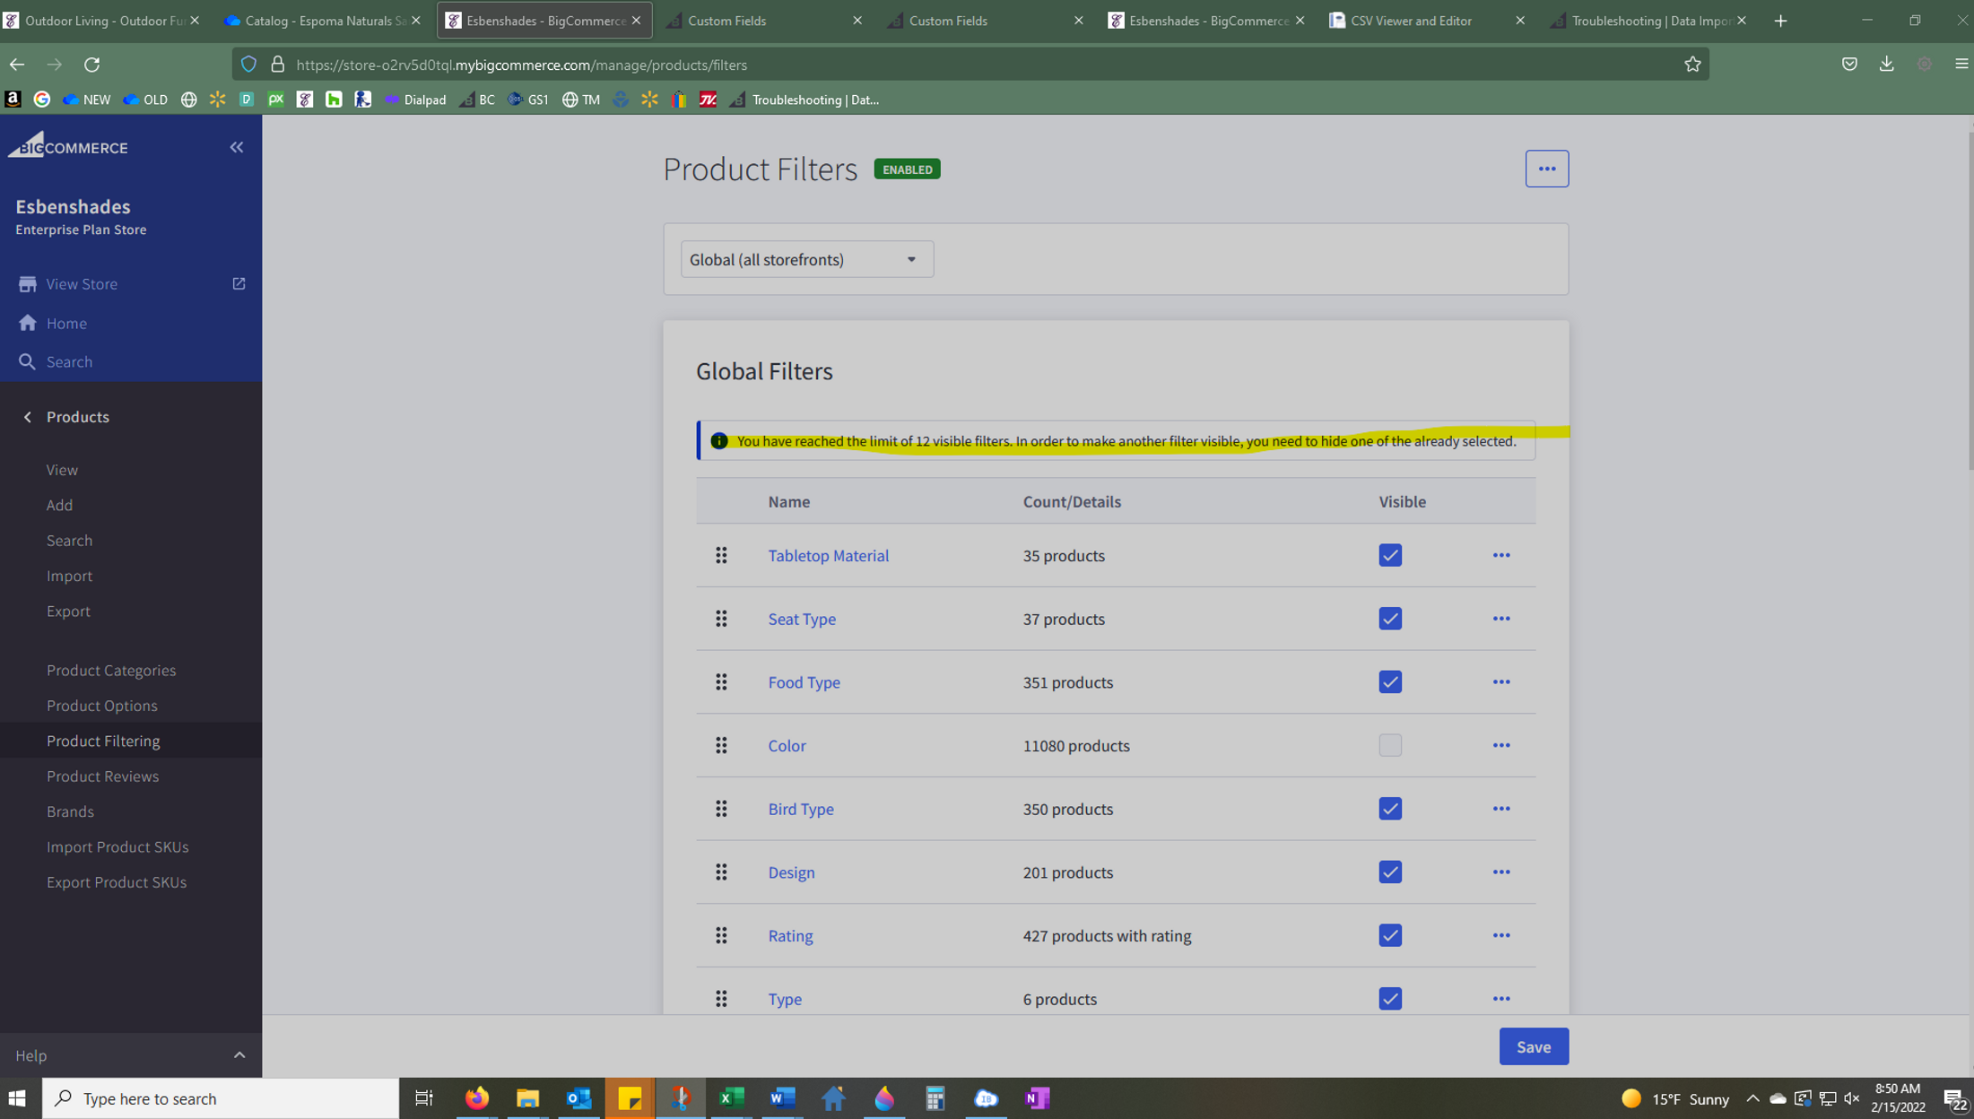
Task: Open the Bird Type filter link
Action: pyautogui.click(x=800, y=809)
